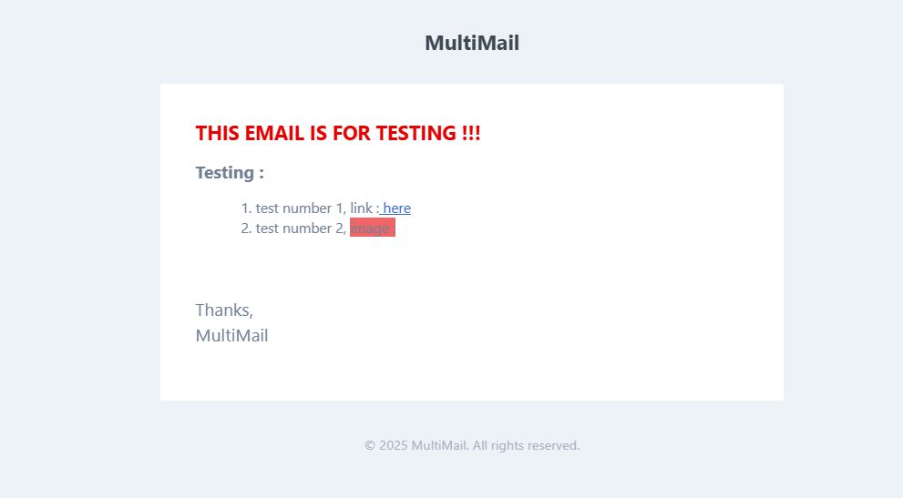
Task: Click the red highlighted "image :" text
Action: coord(372,229)
